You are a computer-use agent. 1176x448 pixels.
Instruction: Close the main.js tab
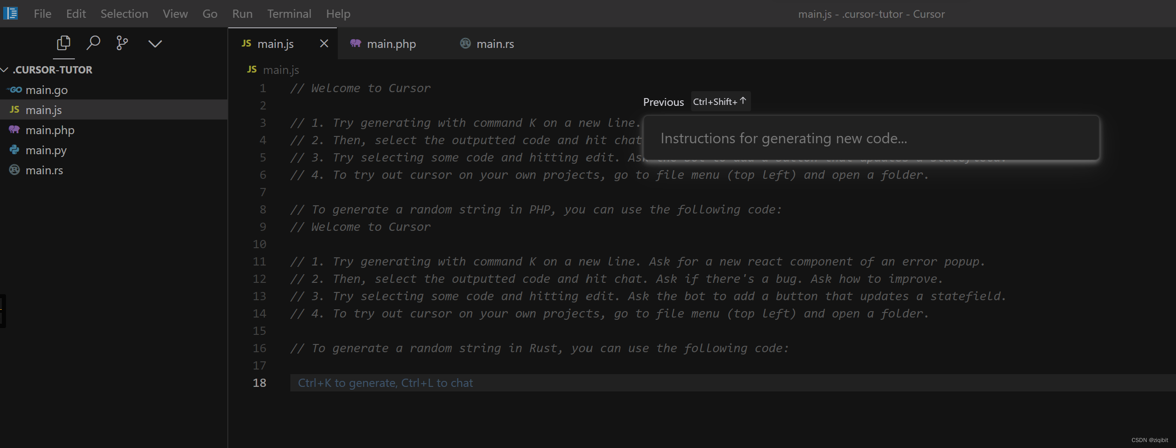(x=324, y=43)
